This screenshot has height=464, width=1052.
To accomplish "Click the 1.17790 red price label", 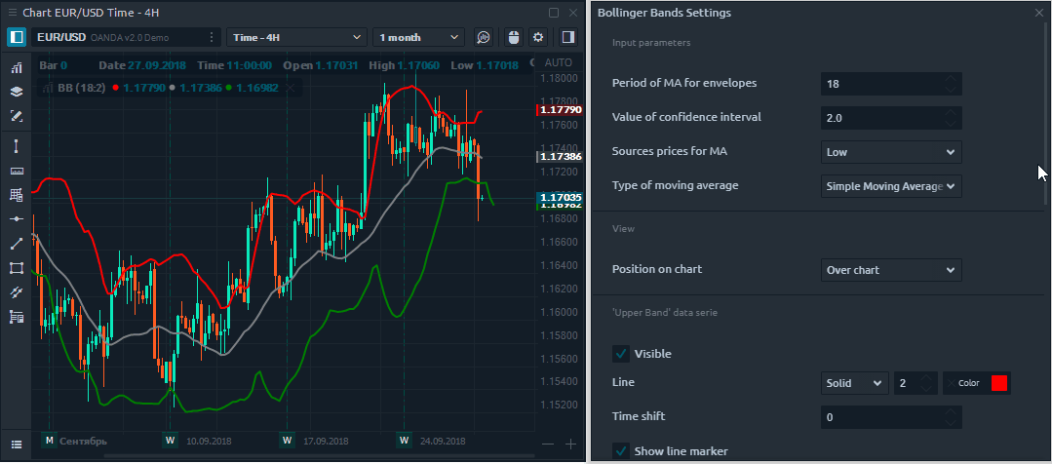I will [561, 109].
